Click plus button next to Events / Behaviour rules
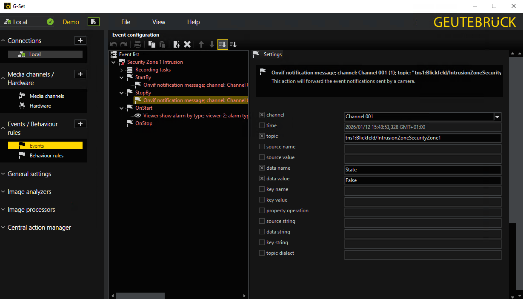 [80, 124]
